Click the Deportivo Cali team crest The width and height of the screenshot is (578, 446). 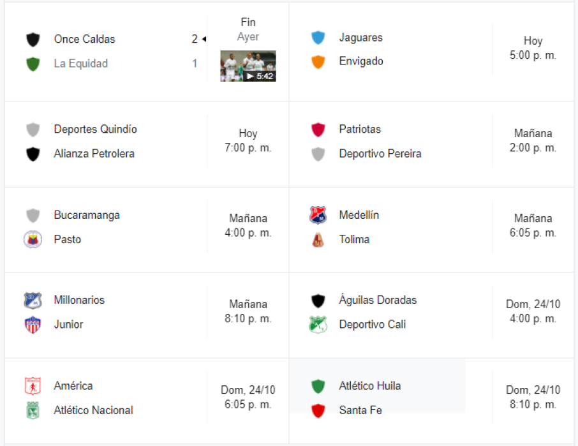pos(318,325)
